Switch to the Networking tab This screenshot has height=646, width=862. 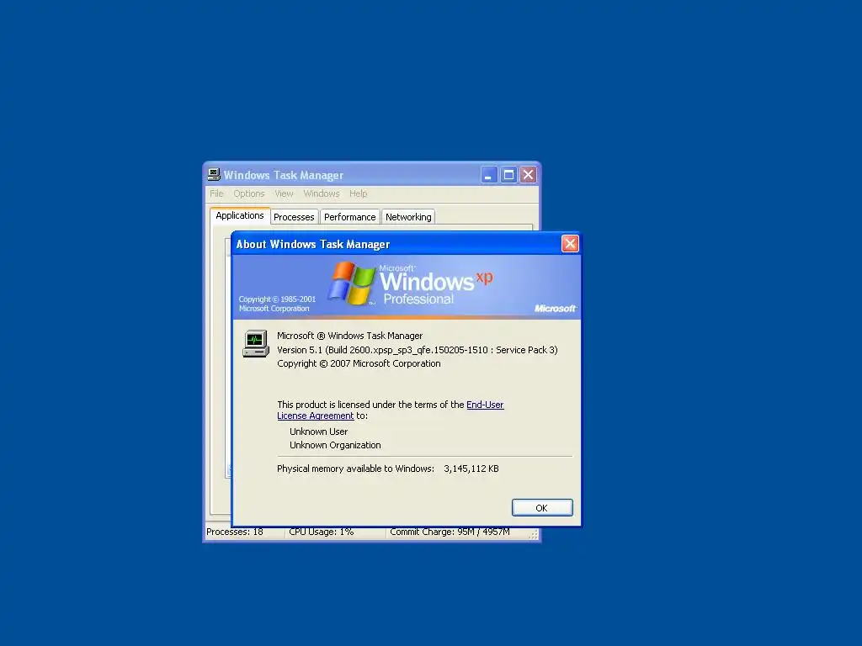(x=408, y=217)
